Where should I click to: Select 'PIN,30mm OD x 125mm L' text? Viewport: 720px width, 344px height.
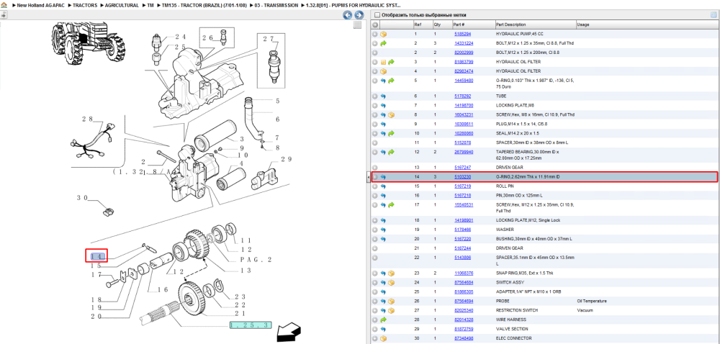519,196
